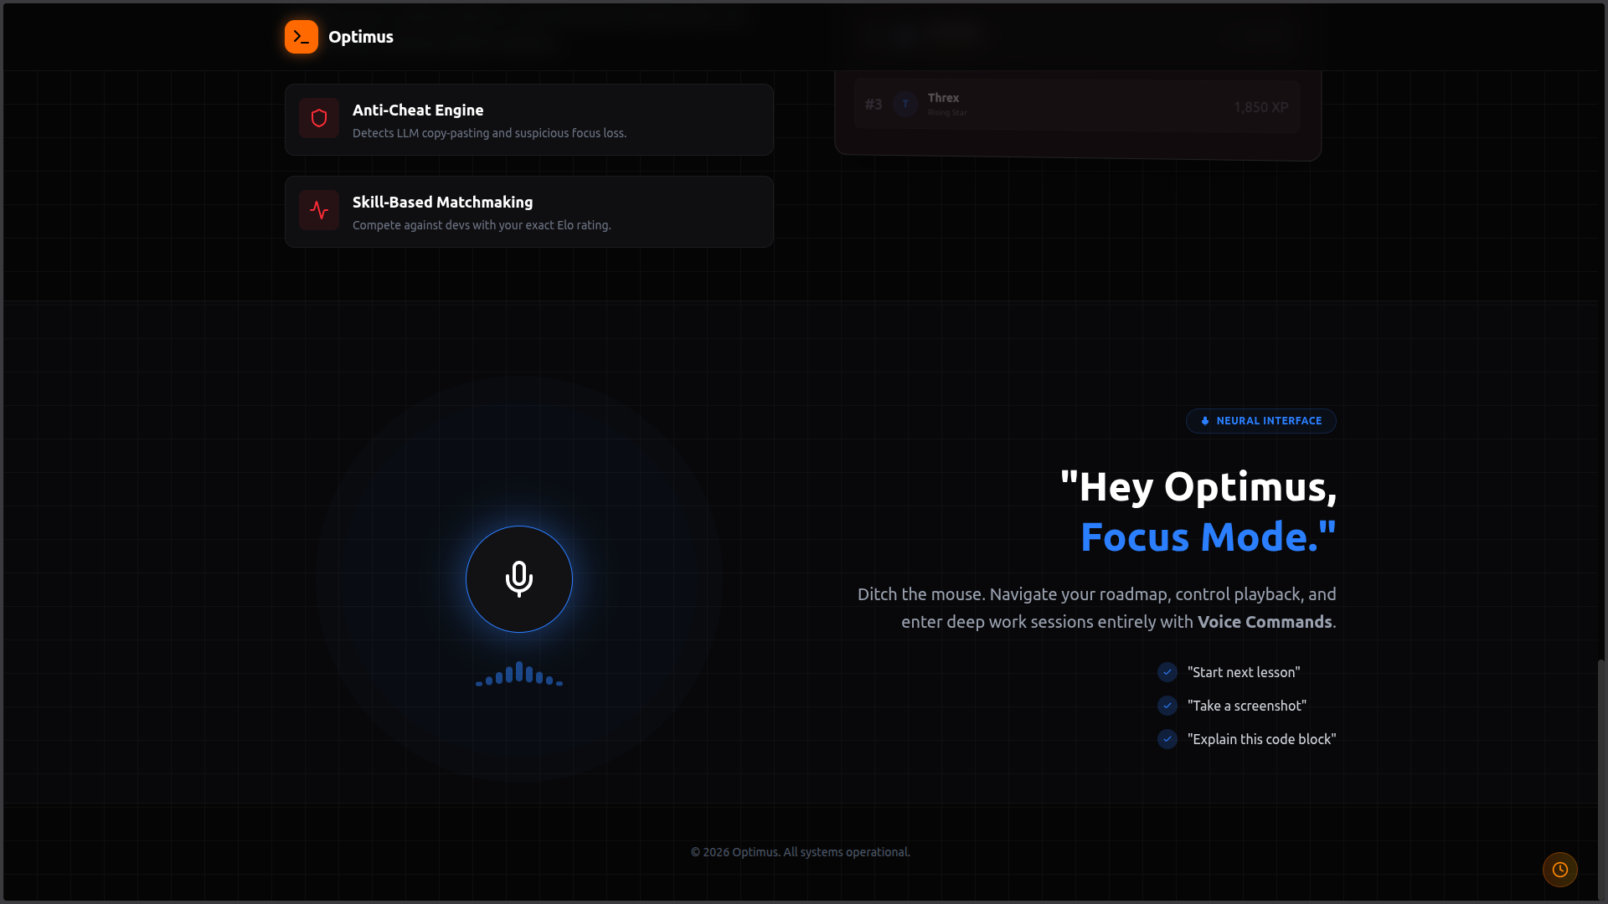Click the 1,850 XP score value

(1260, 107)
